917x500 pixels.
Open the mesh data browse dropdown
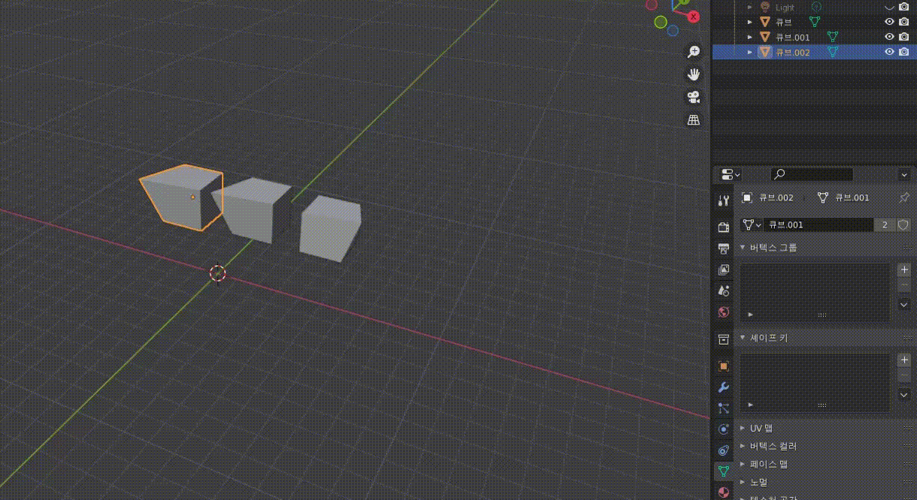pyautogui.click(x=752, y=224)
